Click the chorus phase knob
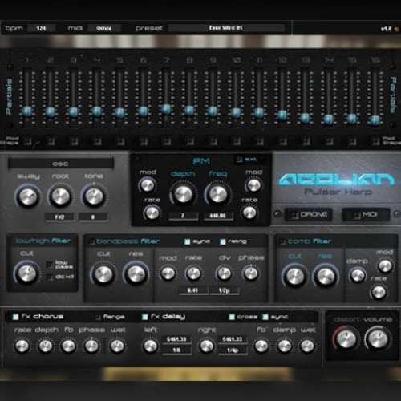Viewport: 401px width, 401px height. (91, 346)
